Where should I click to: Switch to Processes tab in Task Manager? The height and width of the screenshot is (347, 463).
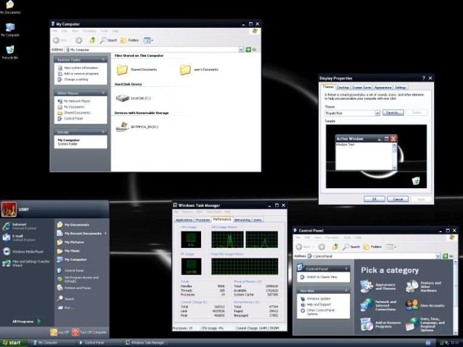203,220
